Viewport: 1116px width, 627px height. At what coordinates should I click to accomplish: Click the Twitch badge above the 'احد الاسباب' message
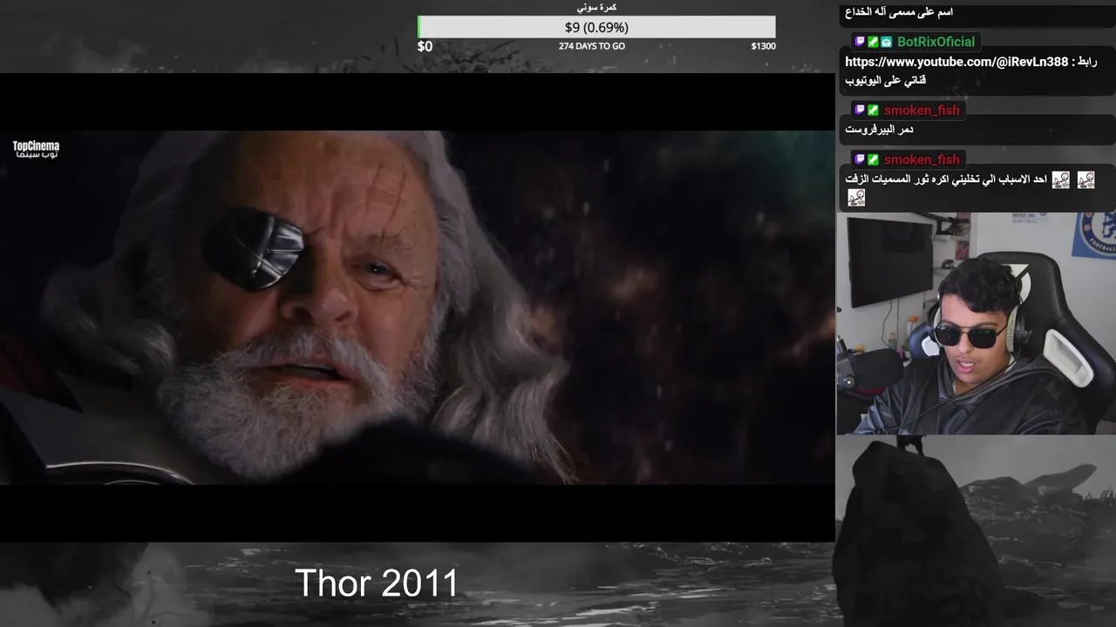coord(860,160)
